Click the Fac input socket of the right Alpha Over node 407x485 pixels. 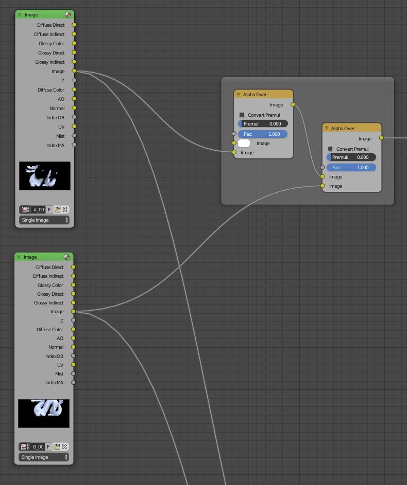323,167
